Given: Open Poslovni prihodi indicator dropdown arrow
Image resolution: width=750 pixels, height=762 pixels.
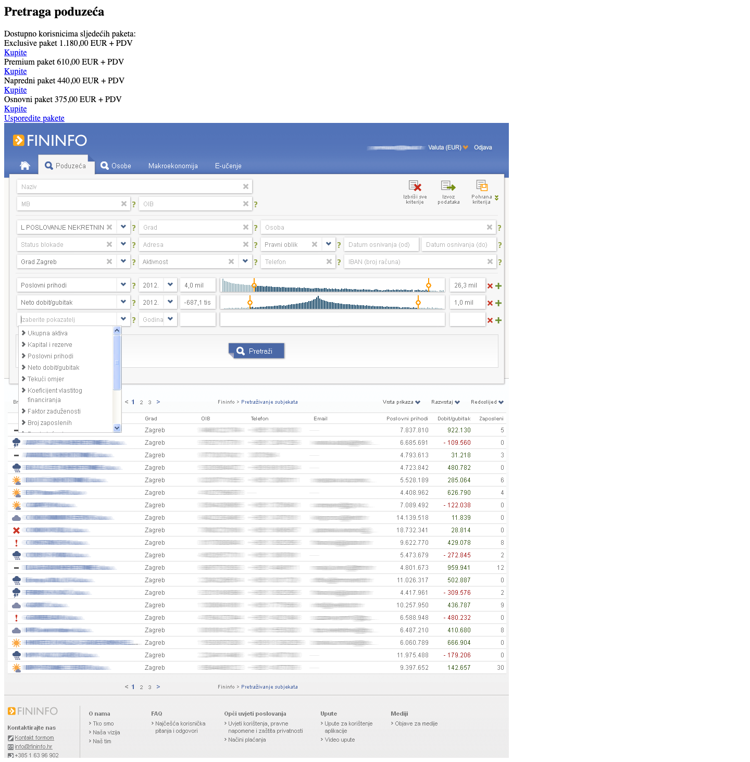Looking at the screenshot, I should (123, 285).
